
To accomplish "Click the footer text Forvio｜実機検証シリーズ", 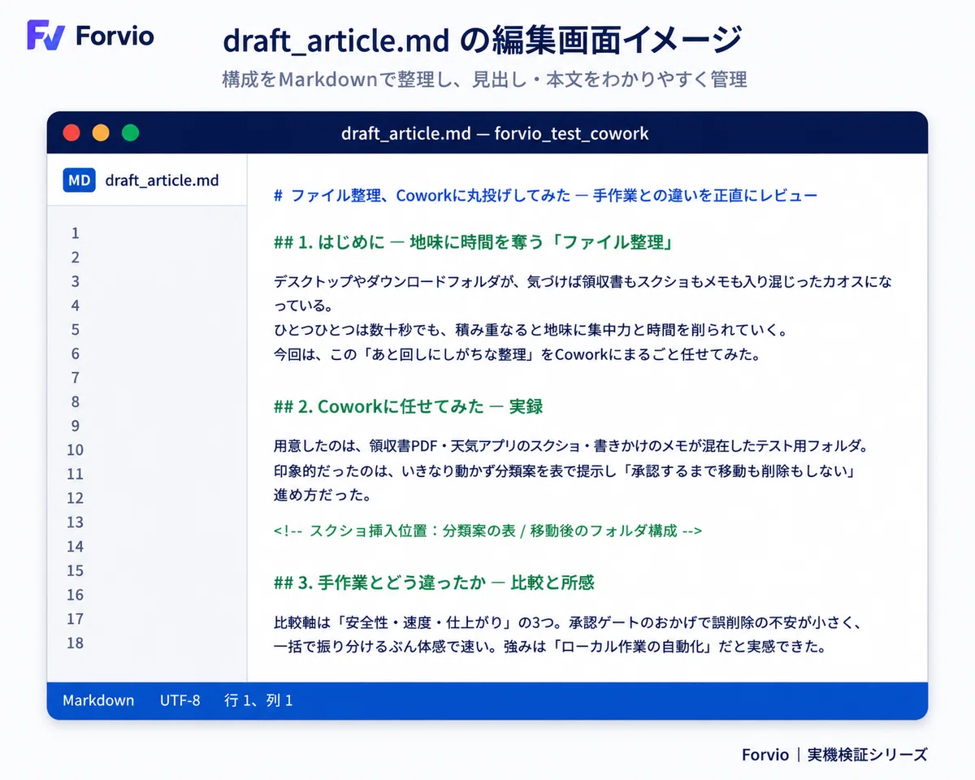I will [834, 754].
